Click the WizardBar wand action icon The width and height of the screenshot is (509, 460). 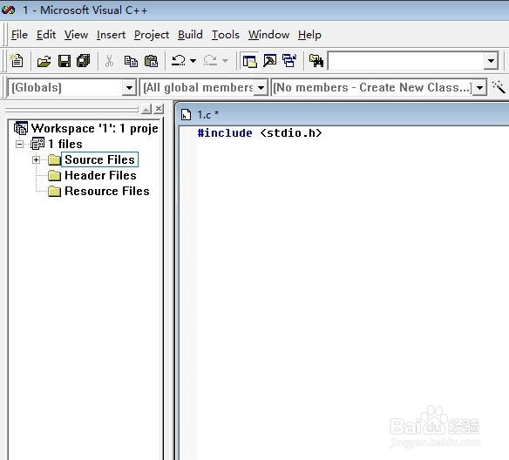coord(499,87)
